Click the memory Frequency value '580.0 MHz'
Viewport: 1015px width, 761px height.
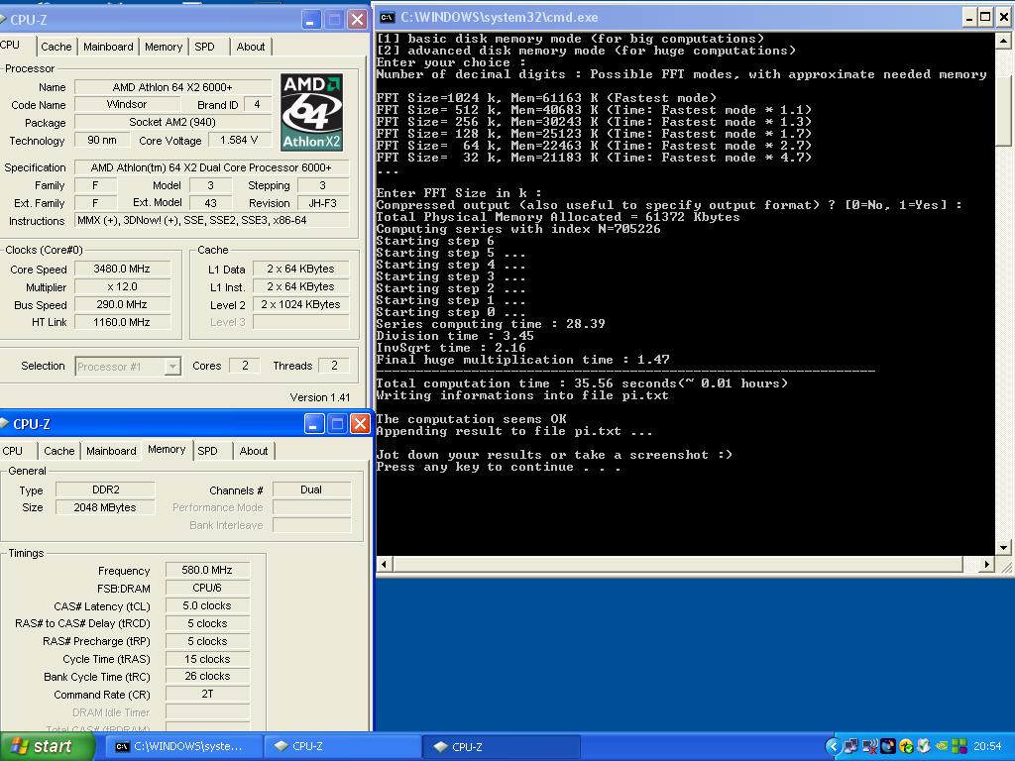207,570
